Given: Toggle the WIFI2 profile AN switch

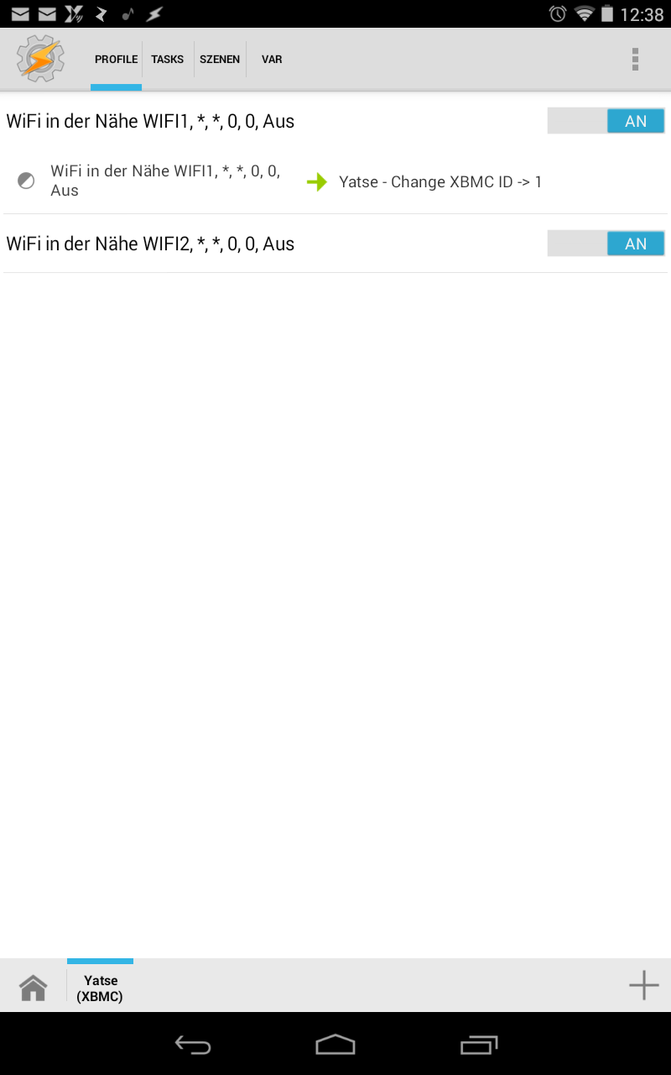Looking at the screenshot, I should [606, 244].
